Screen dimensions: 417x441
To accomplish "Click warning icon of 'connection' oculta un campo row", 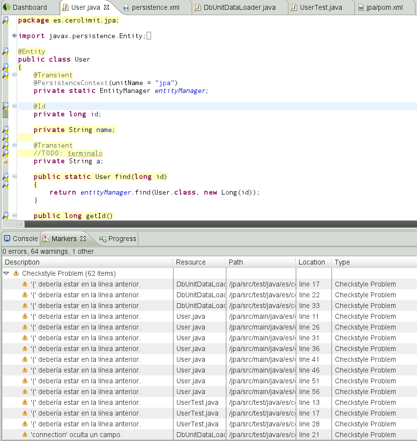I will 25,435.
